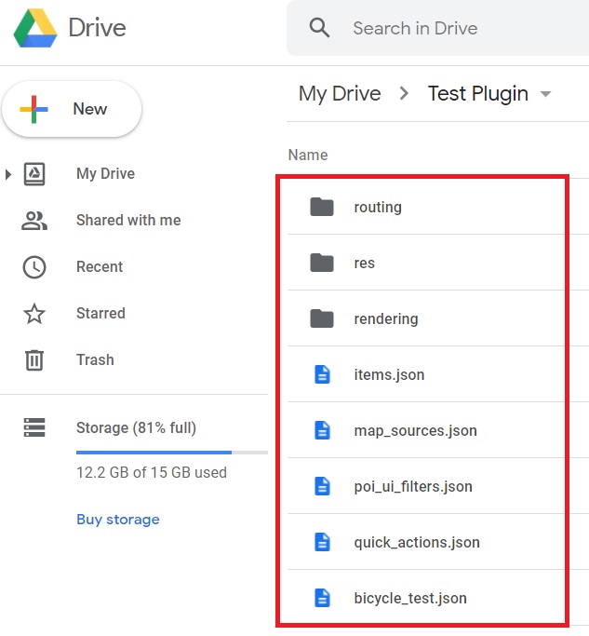589x636 pixels.
Task: Open My Drive in the sidebar
Action: (x=105, y=173)
